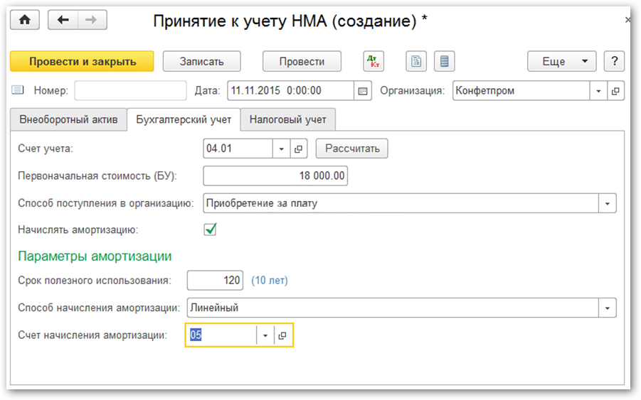The image size is (641, 400).
Task: Show Дт/Кт postings icon
Action: coord(374,62)
